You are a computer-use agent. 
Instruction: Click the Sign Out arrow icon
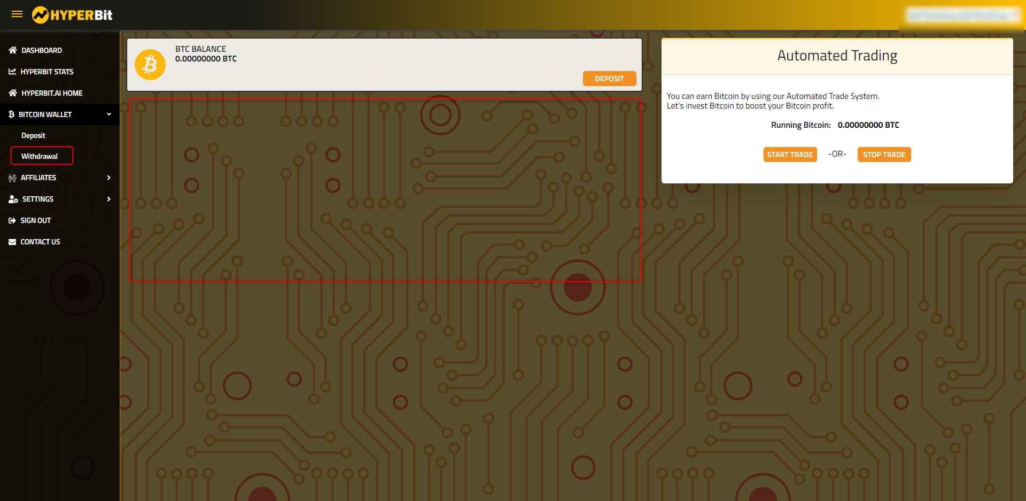pos(12,221)
